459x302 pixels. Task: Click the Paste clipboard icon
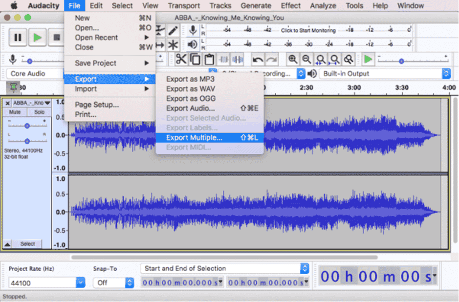tap(209, 59)
